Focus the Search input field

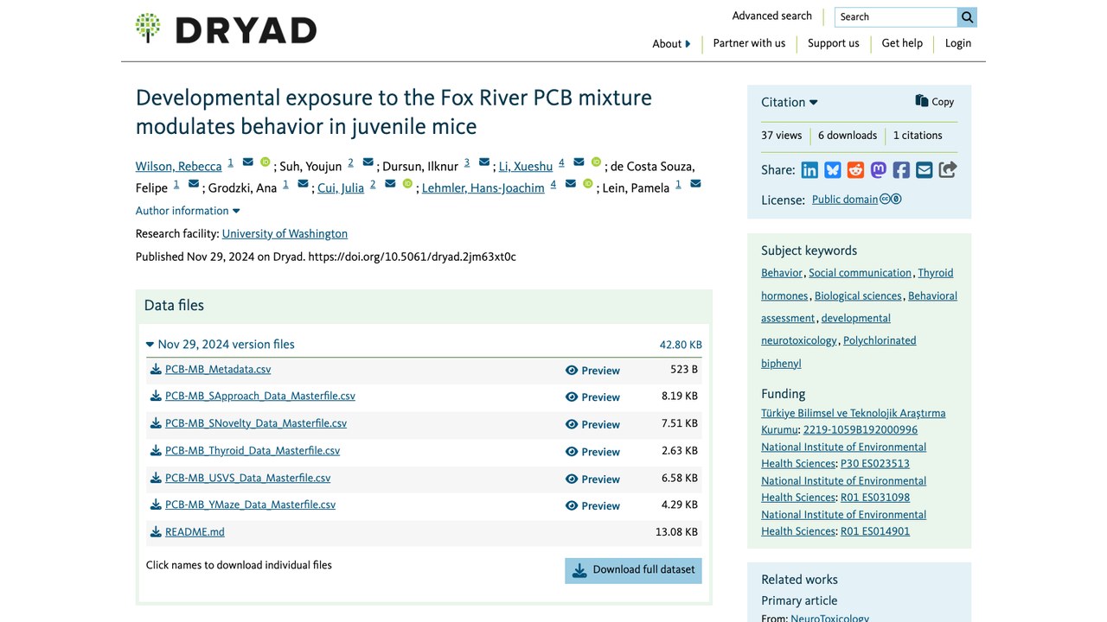896,16
